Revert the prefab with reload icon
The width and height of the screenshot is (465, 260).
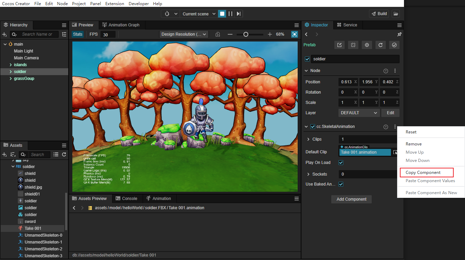[x=381, y=45]
